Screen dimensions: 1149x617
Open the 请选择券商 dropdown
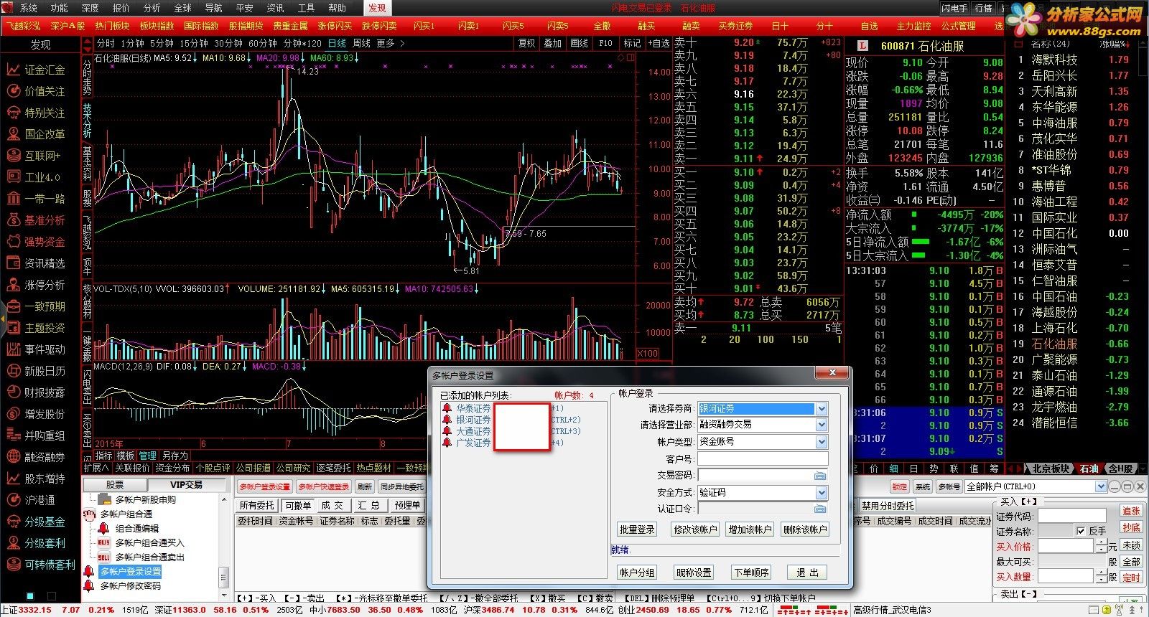(822, 409)
